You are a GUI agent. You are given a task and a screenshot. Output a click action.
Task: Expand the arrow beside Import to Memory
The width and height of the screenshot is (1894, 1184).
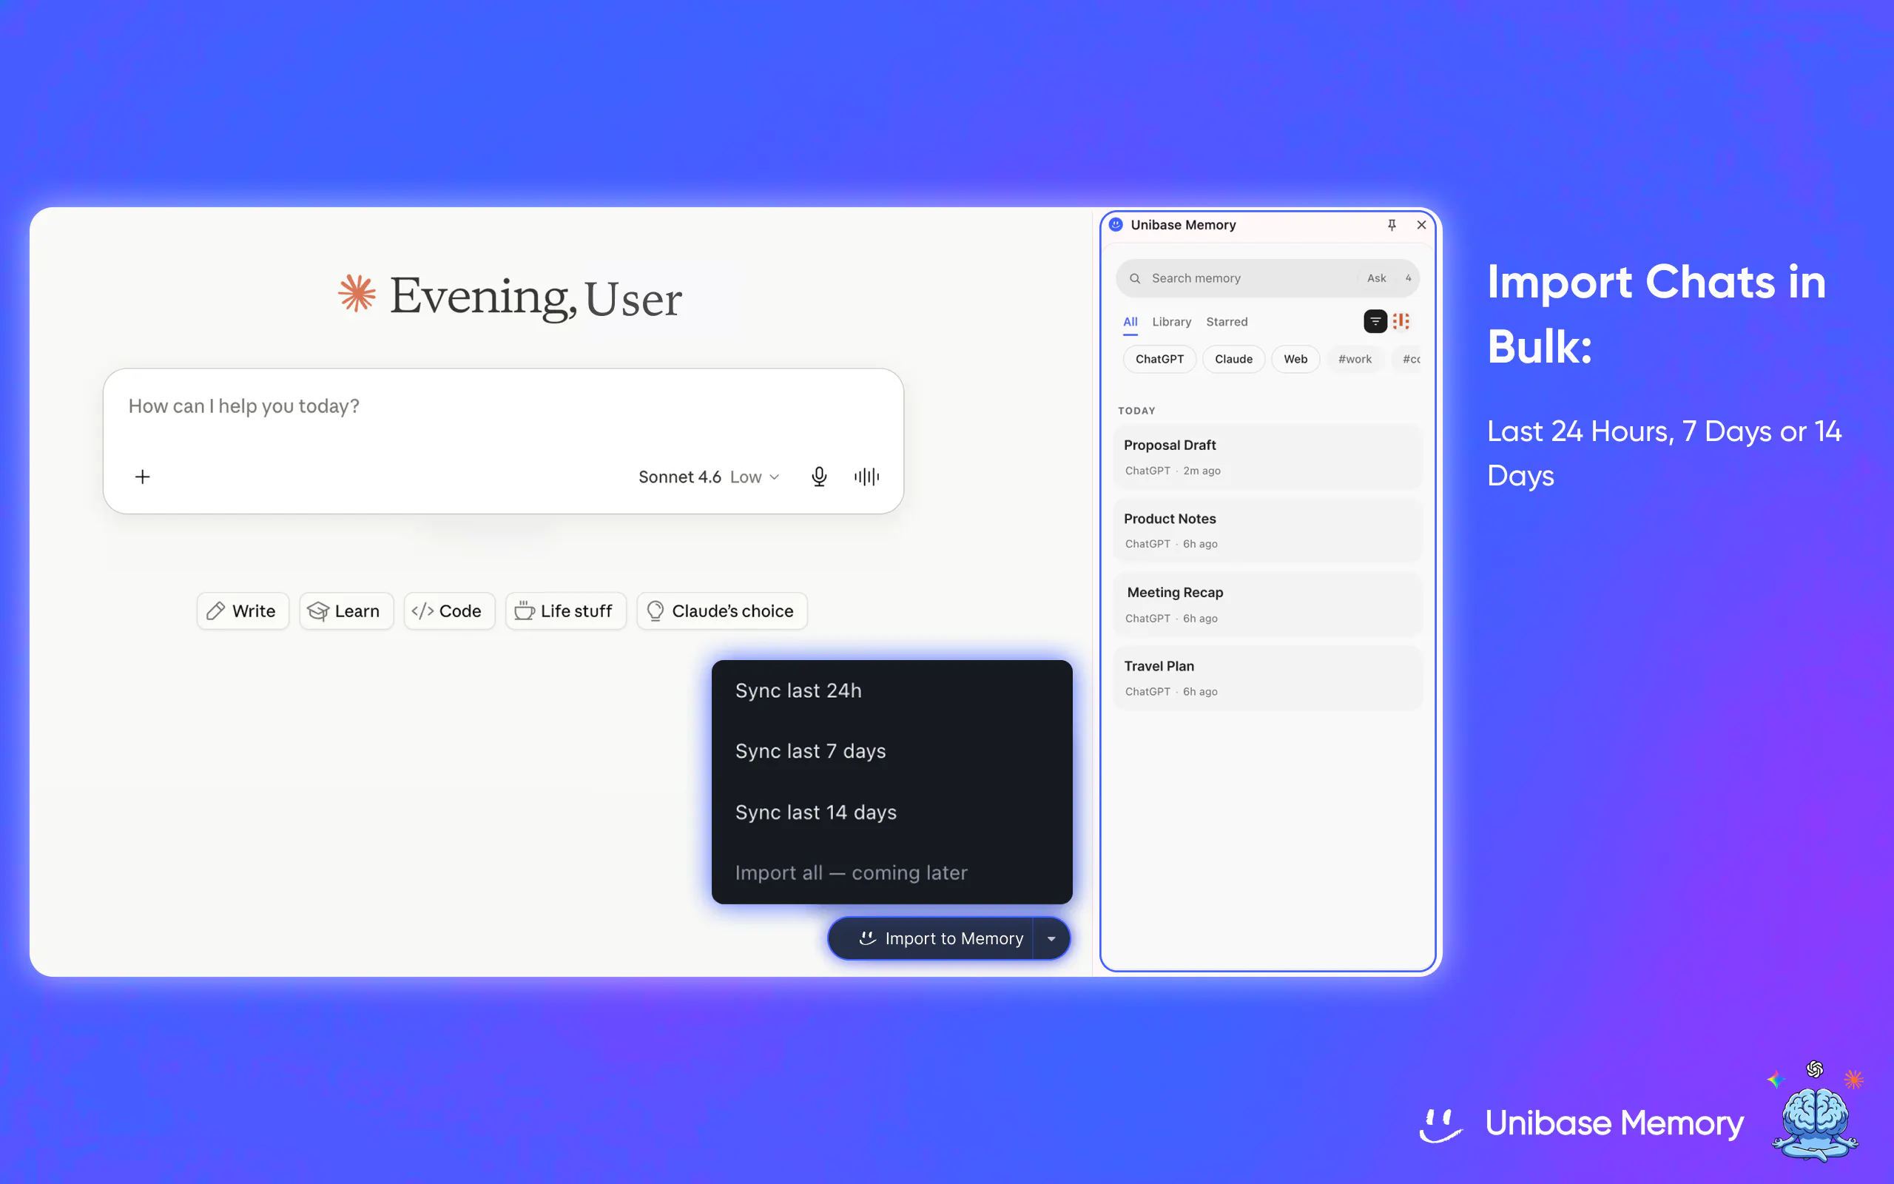[1051, 938]
